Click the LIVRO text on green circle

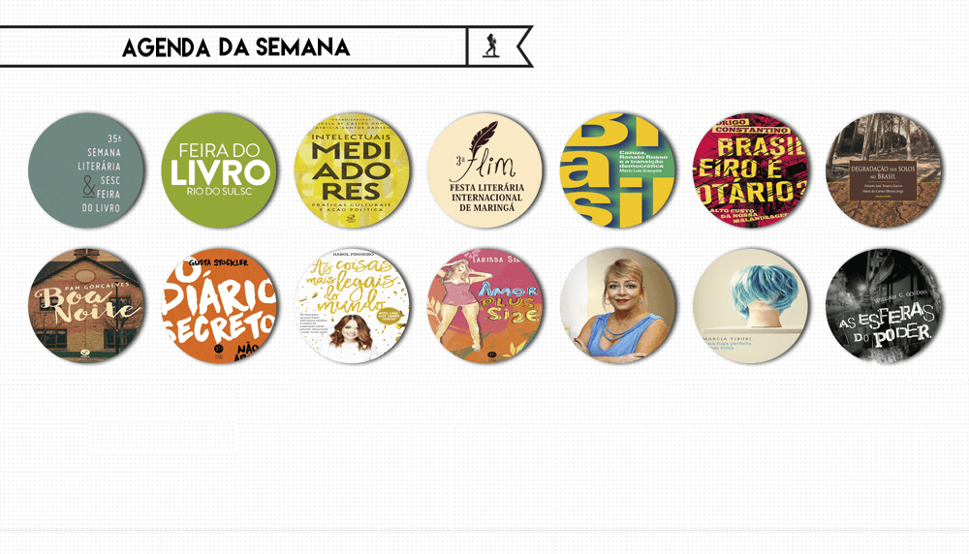[x=219, y=172]
